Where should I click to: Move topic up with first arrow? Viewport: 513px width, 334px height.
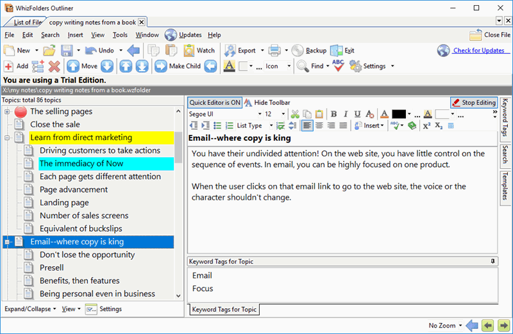point(73,67)
